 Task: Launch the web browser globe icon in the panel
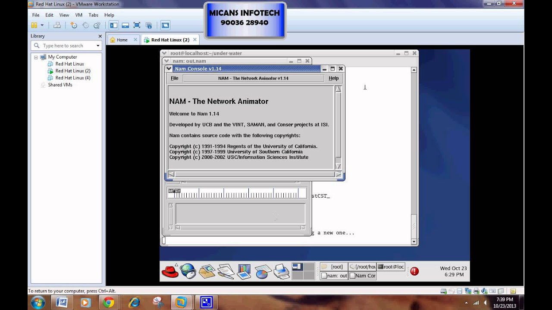click(188, 271)
